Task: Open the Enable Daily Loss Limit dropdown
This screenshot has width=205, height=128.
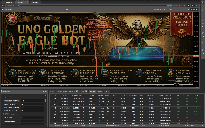Action: click(32, 107)
